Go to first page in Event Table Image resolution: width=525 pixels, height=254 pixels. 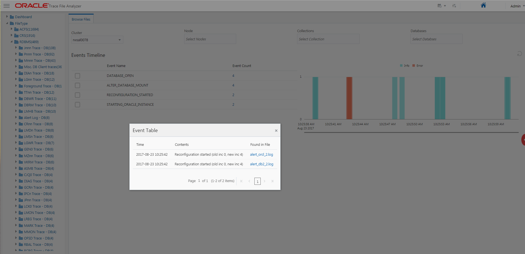coord(241,181)
